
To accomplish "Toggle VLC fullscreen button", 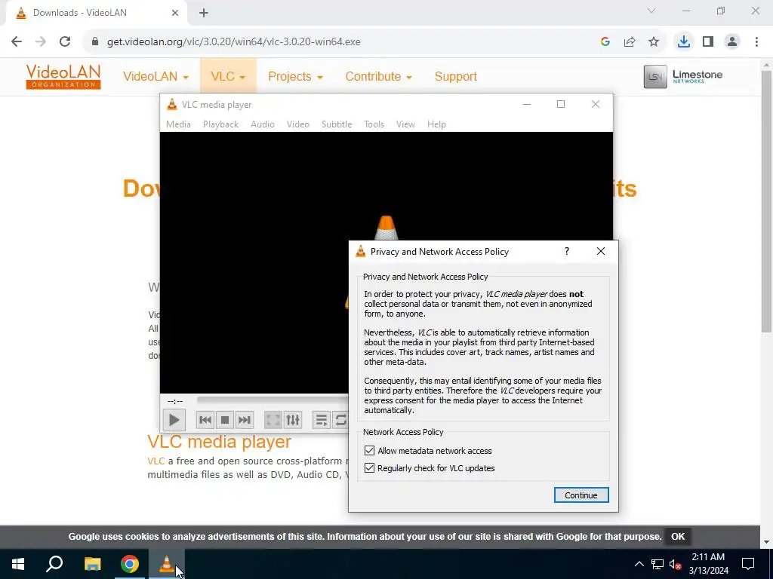I will (273, 420).
